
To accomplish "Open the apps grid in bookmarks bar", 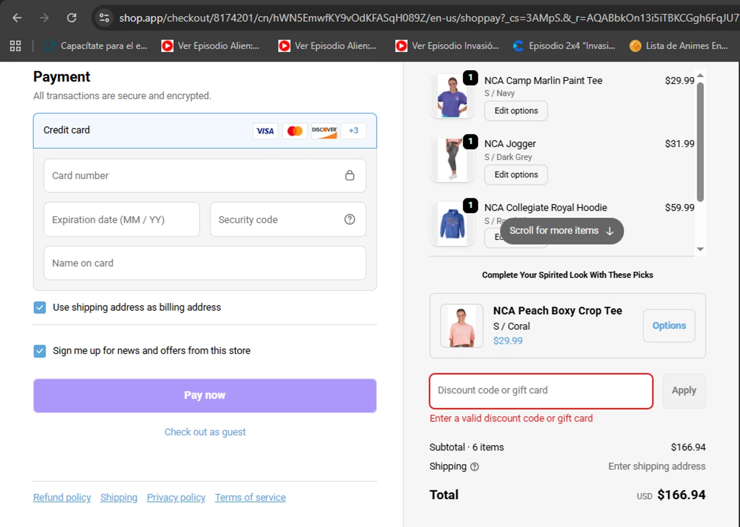I will 15,46.
